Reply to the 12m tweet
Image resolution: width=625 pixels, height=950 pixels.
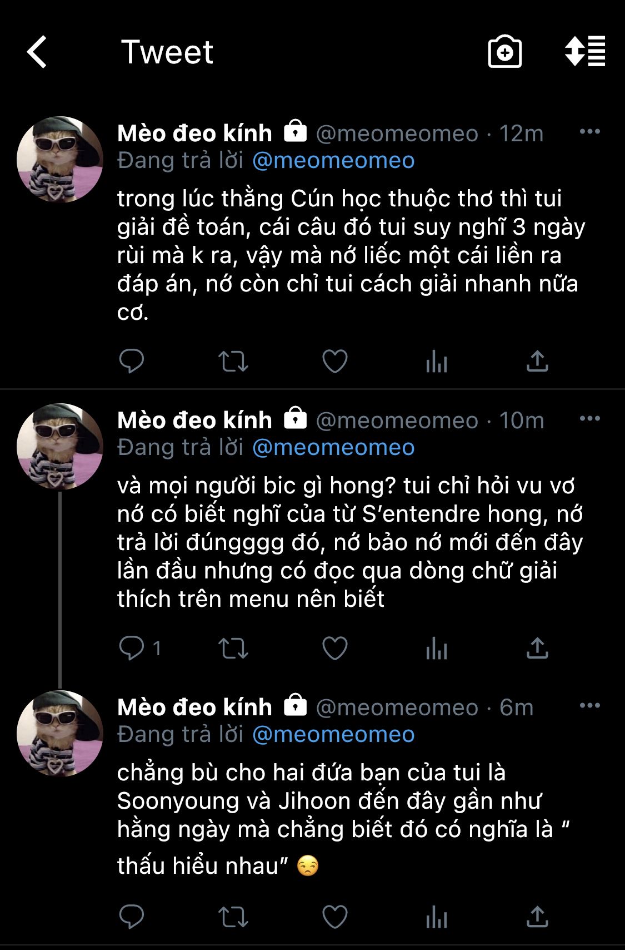point(132,361)
